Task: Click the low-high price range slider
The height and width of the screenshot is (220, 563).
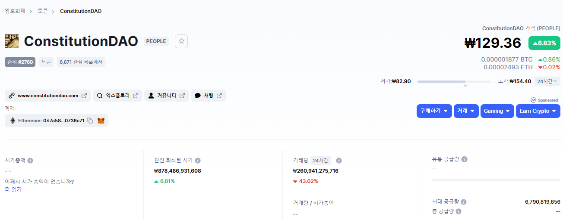Action: tap(454, 82)
